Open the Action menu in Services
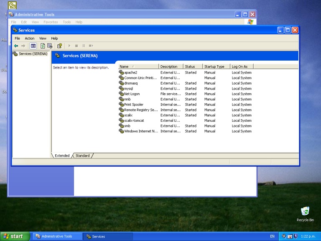321x241 pixels. [30, 38]
